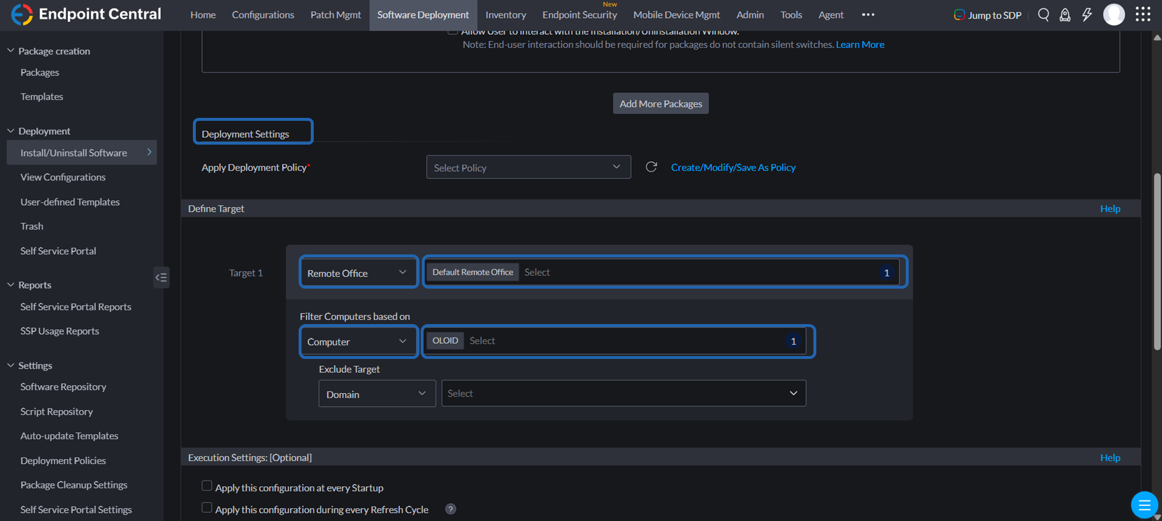Viewport: 1162px width, 521px height.
Task: Check Apply configuration during every Refresh Cycle
Action: pyautogui.click(x=207, y=508)
